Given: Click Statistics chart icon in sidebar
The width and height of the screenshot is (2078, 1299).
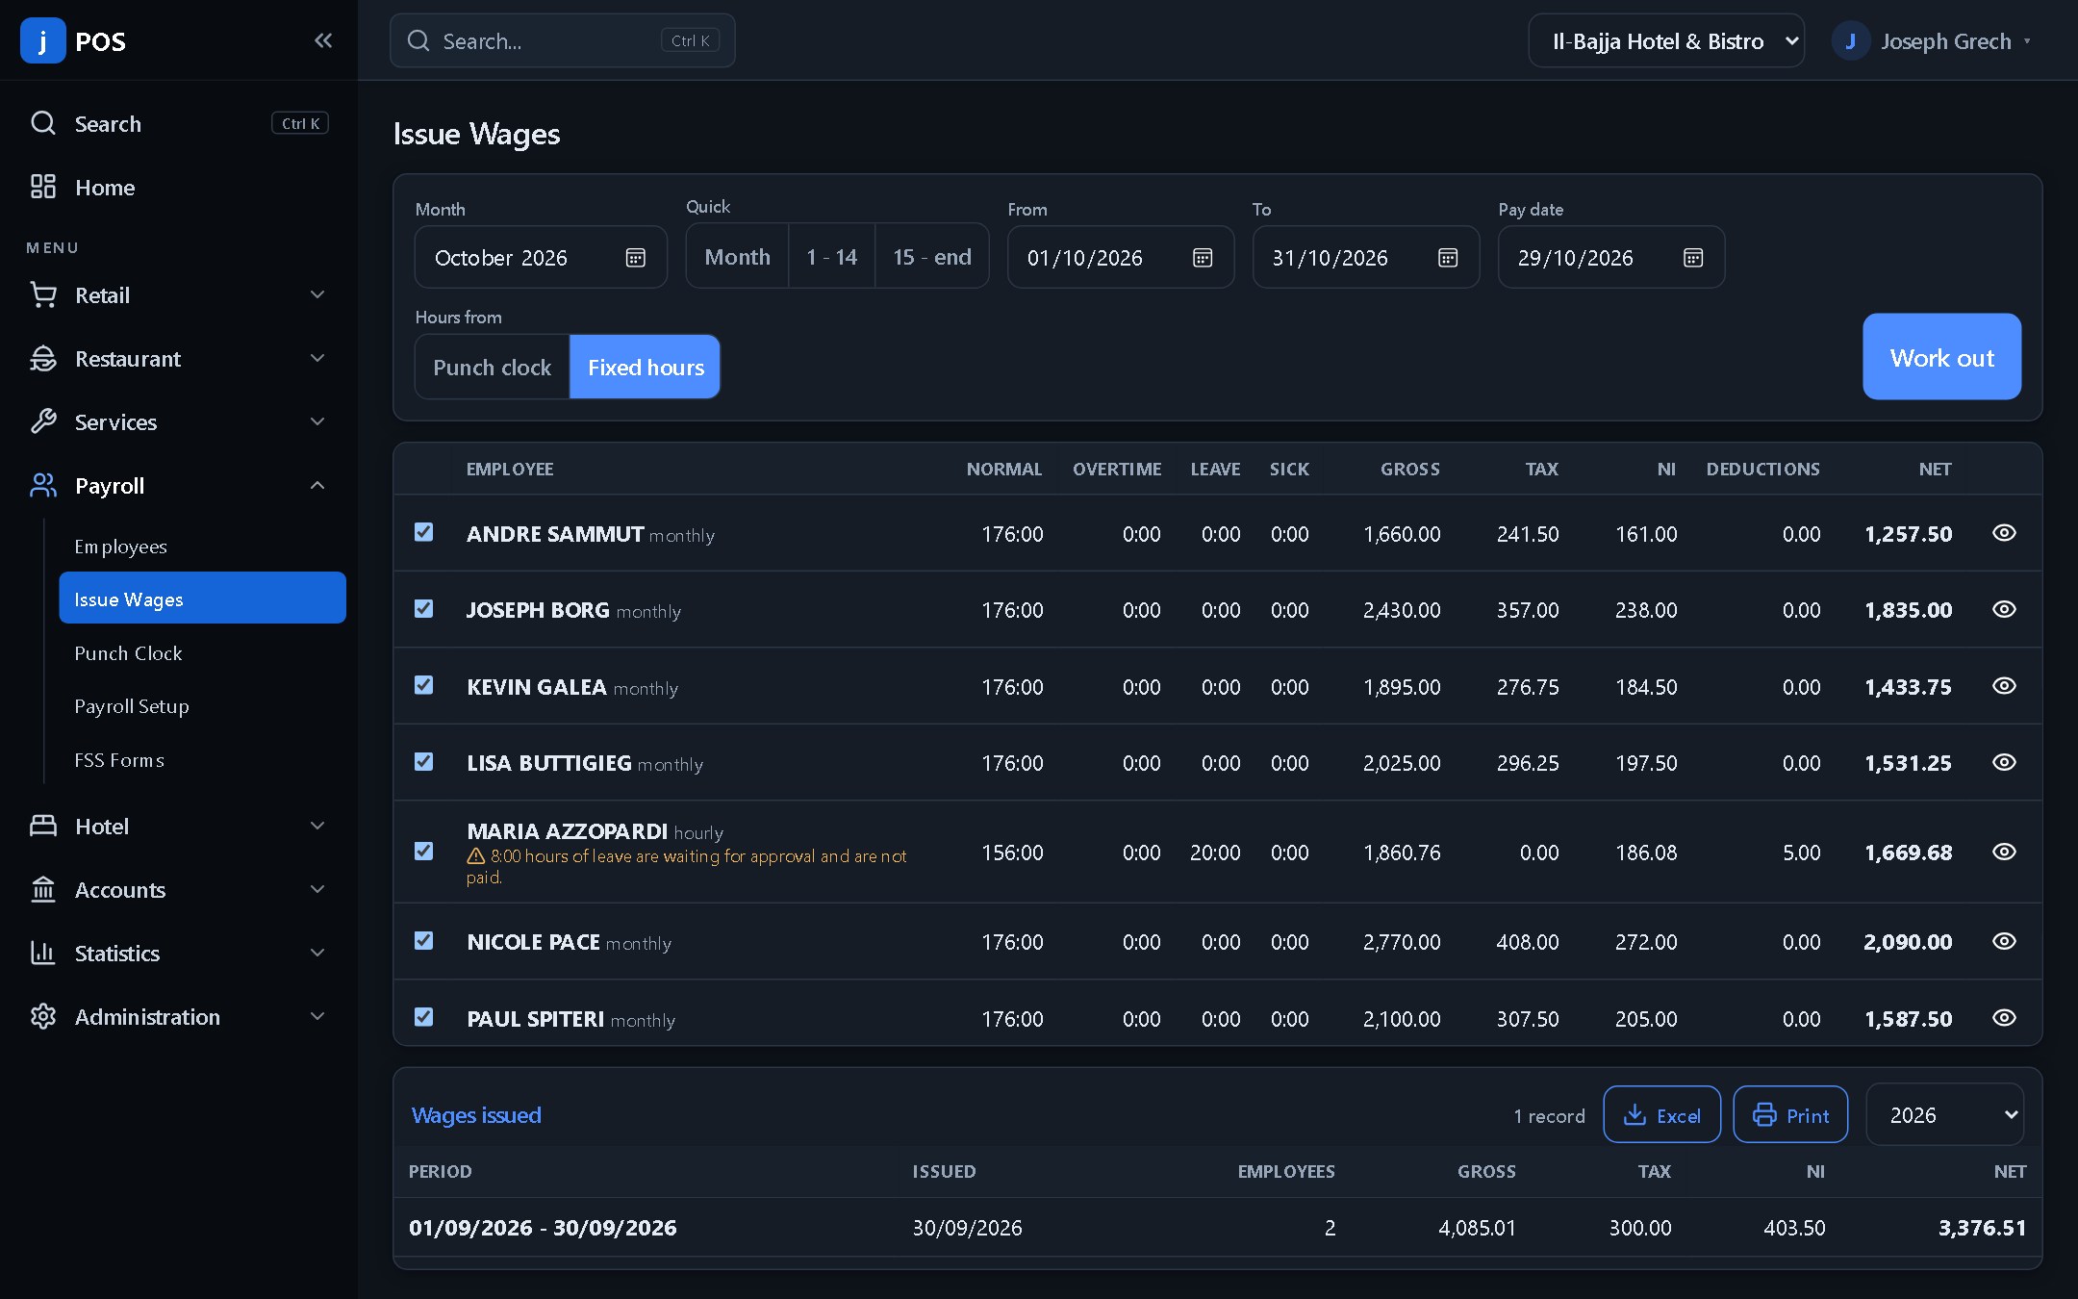Looking at the screenshot, I should click(43, 953).
